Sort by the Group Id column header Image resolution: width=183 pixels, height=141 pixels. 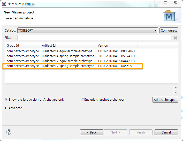pos(23,46)
